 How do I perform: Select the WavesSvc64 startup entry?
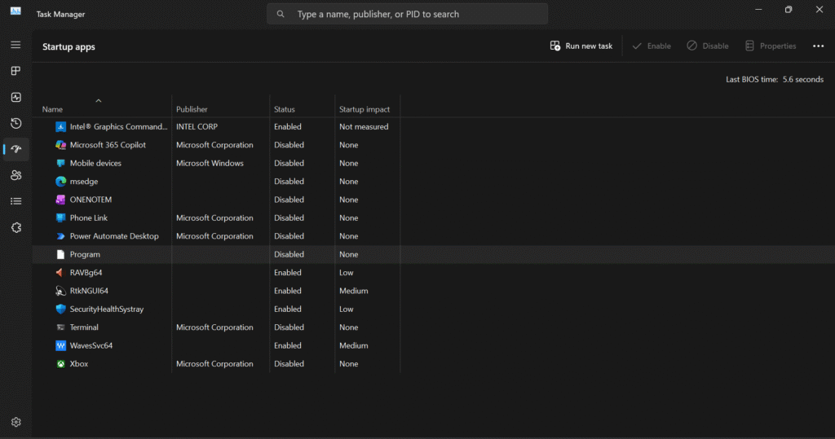click(91, 345)
